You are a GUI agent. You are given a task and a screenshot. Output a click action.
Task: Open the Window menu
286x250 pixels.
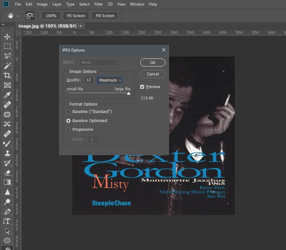coord(137,4)
